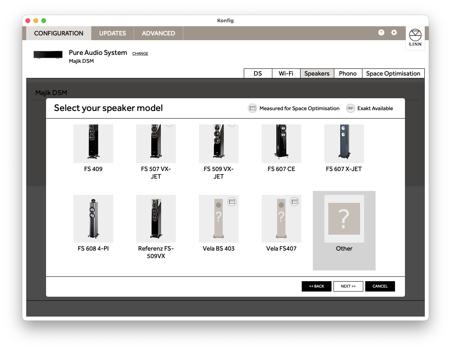Select the Speakers sub-tab
The width and height of the screenshot is (451, 350).
(x=317, y=74)
